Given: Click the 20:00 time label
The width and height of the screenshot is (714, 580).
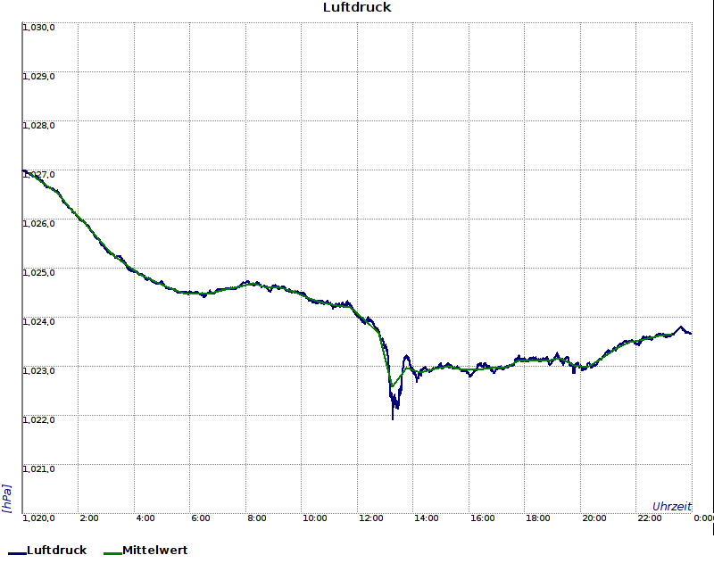Looking at the screenshot, I should point(594,518).
